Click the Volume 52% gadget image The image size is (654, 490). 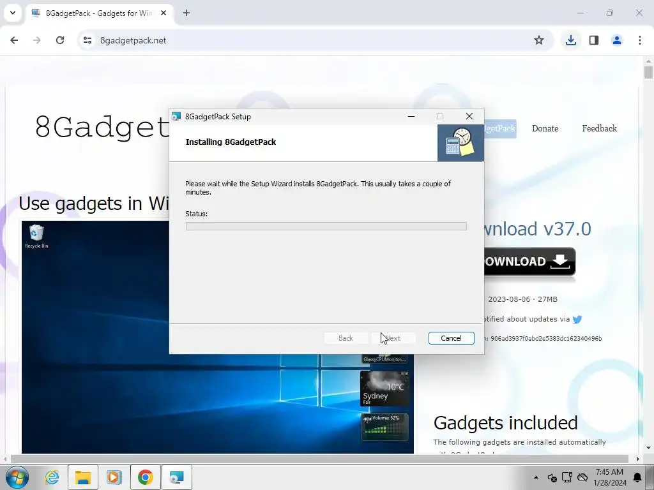(x=384, y=427)
